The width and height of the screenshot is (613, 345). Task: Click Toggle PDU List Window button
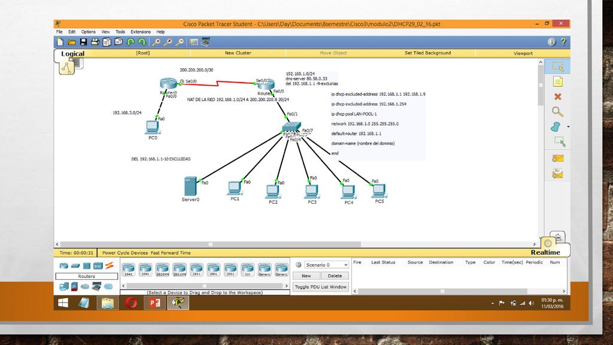coord(321,287)
